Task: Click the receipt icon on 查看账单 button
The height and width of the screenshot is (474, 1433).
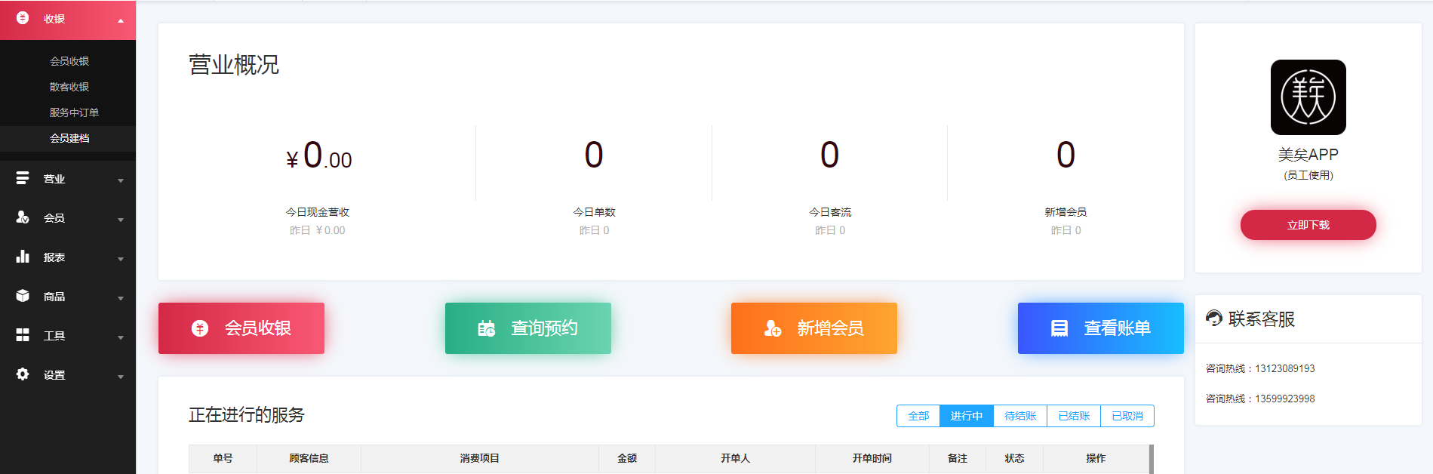Action: pyautogui.click(x=1059, y=328)
